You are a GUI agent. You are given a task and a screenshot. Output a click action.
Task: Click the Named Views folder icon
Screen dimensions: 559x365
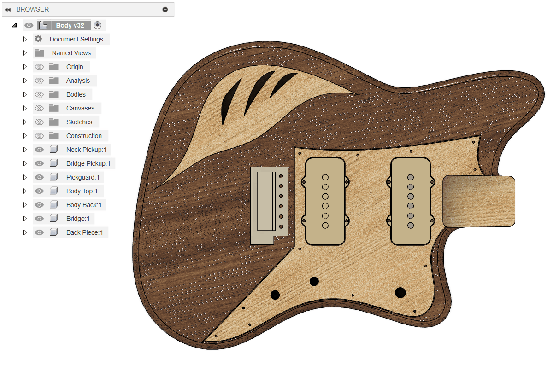39,53
